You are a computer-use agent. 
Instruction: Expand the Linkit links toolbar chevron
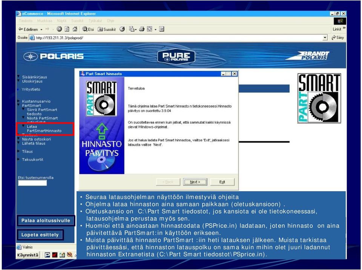pyautogui.click(x=344, y=28)
